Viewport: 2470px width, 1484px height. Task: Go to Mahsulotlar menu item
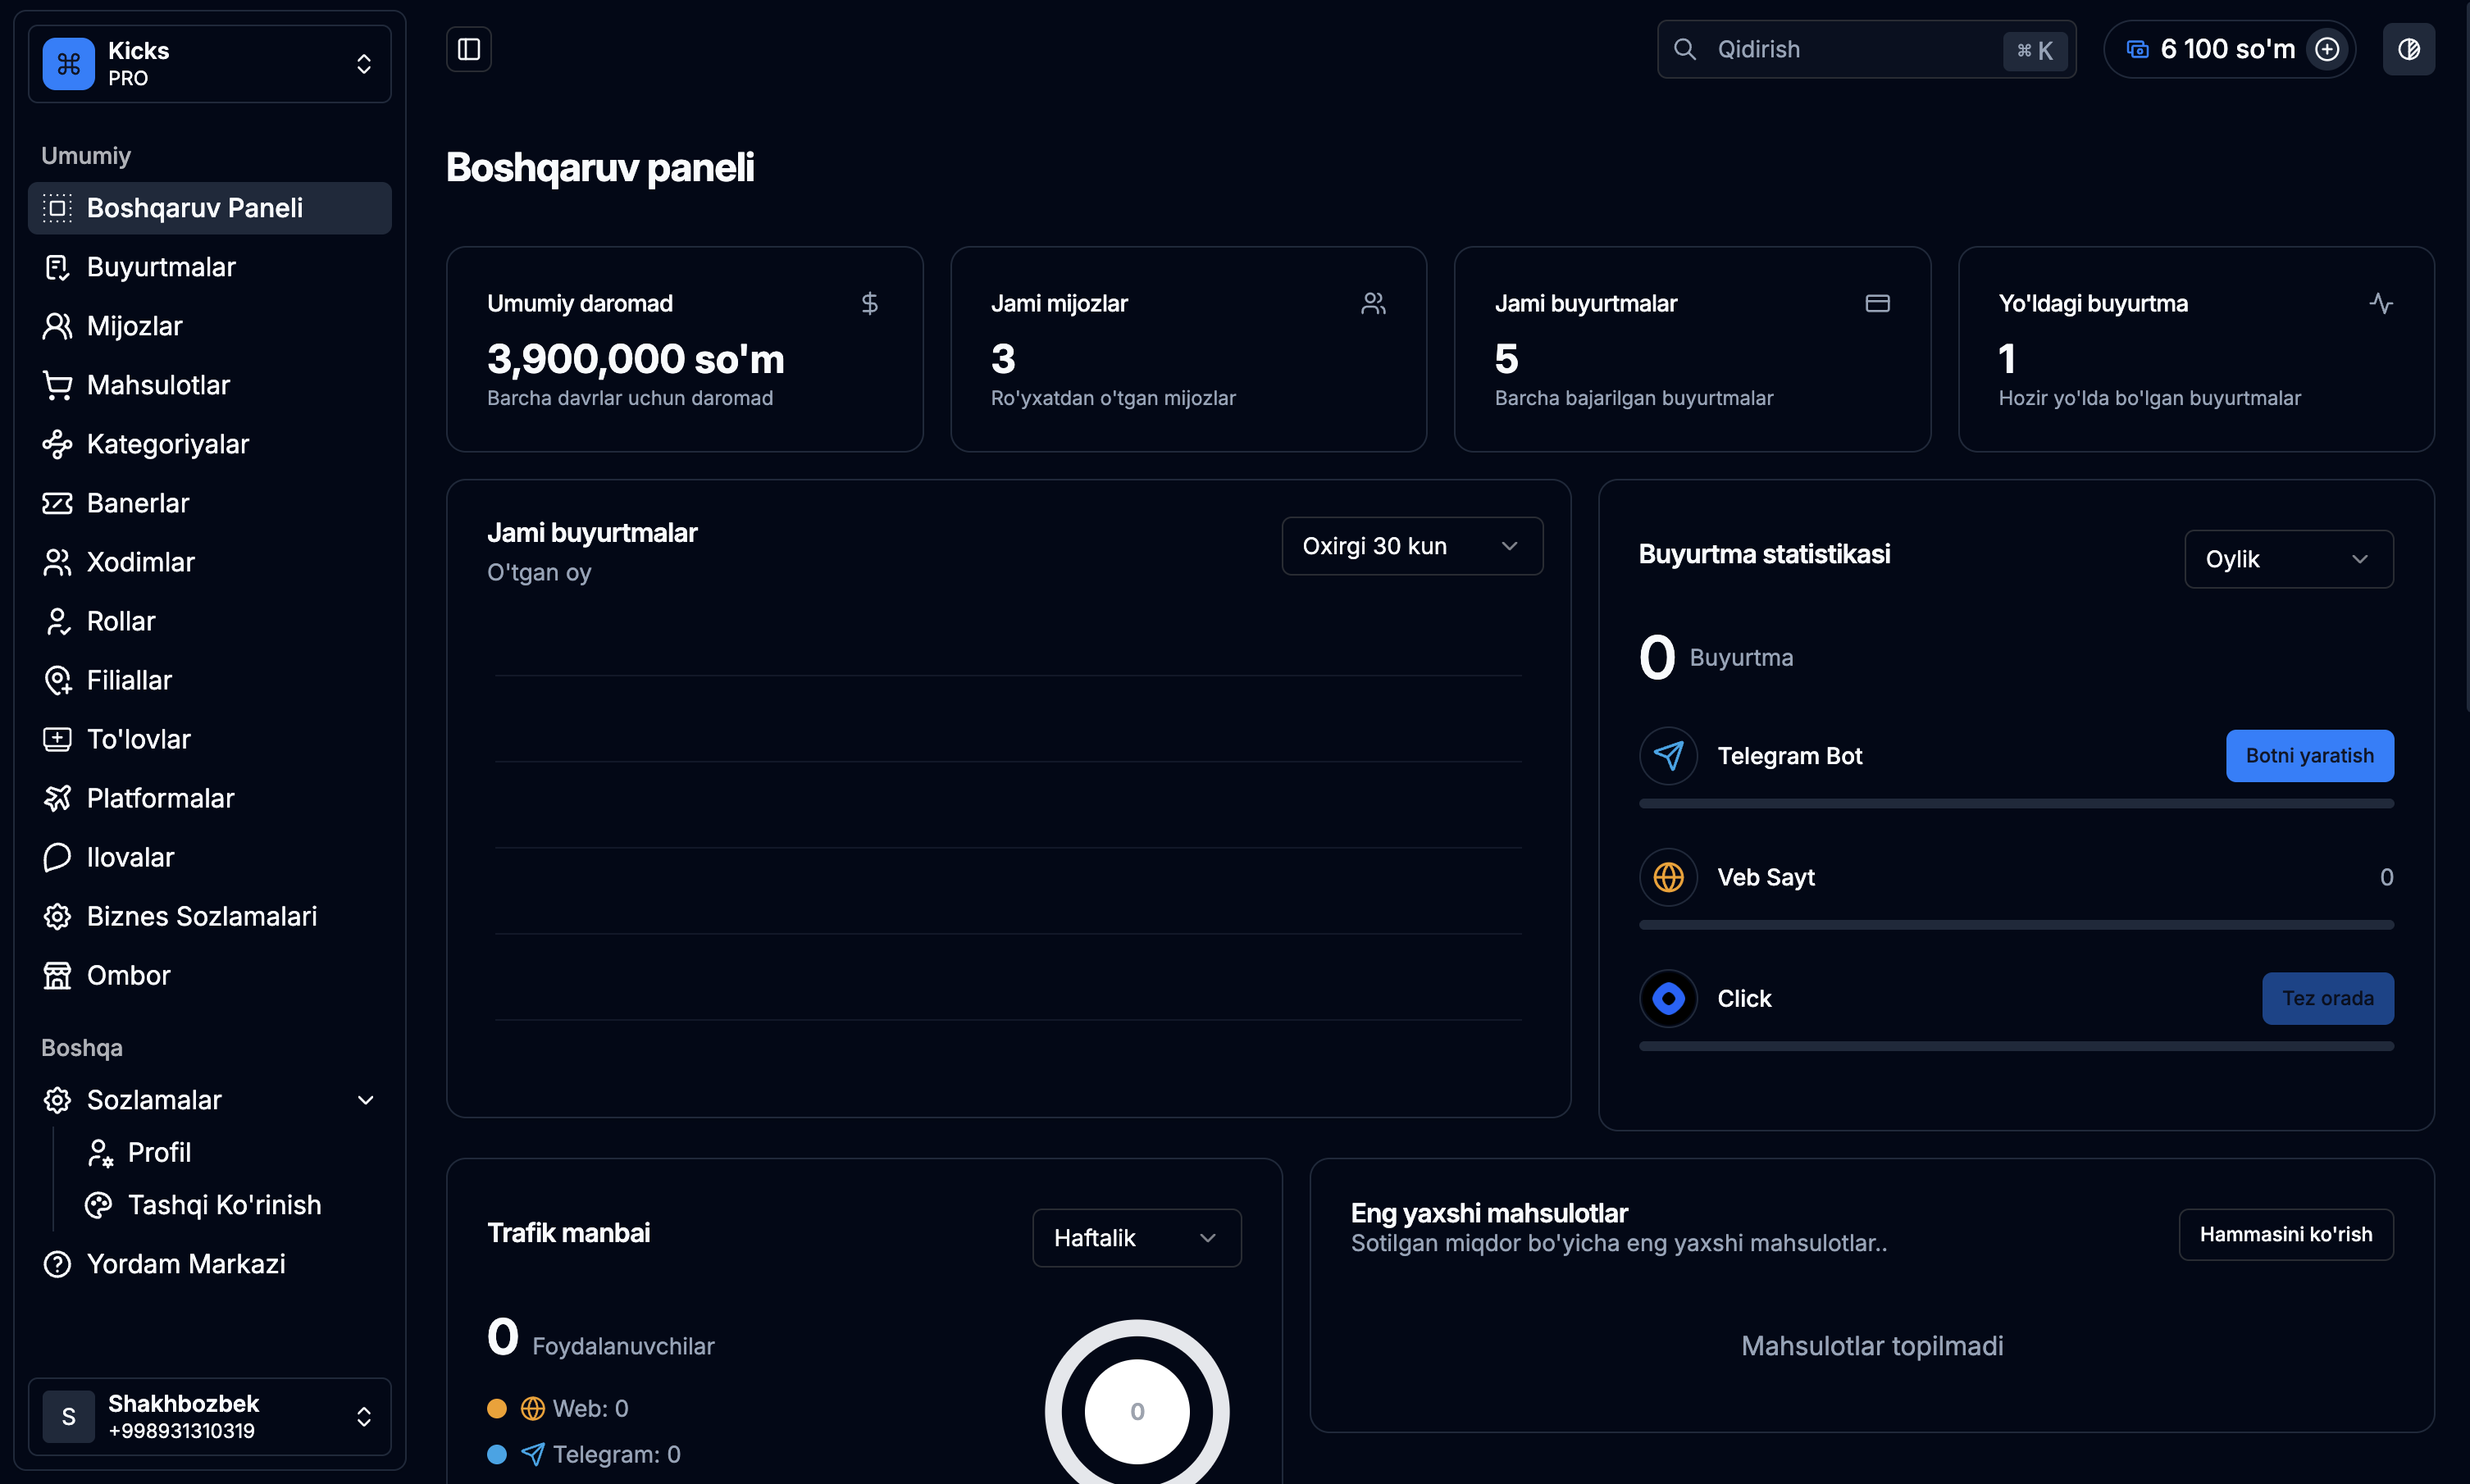(158, 385)
